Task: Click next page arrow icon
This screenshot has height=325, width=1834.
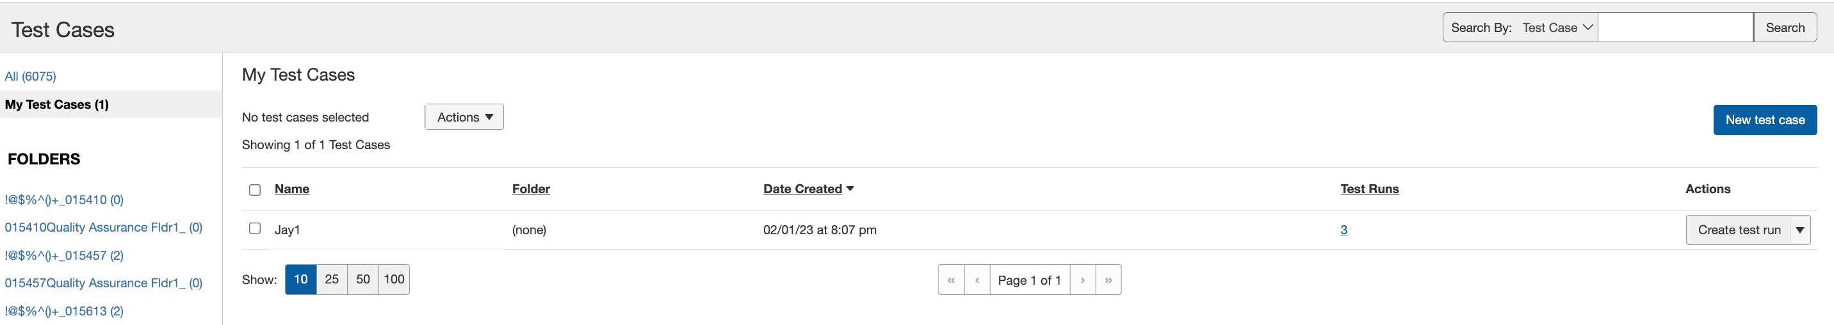Action: [1082, 280]
